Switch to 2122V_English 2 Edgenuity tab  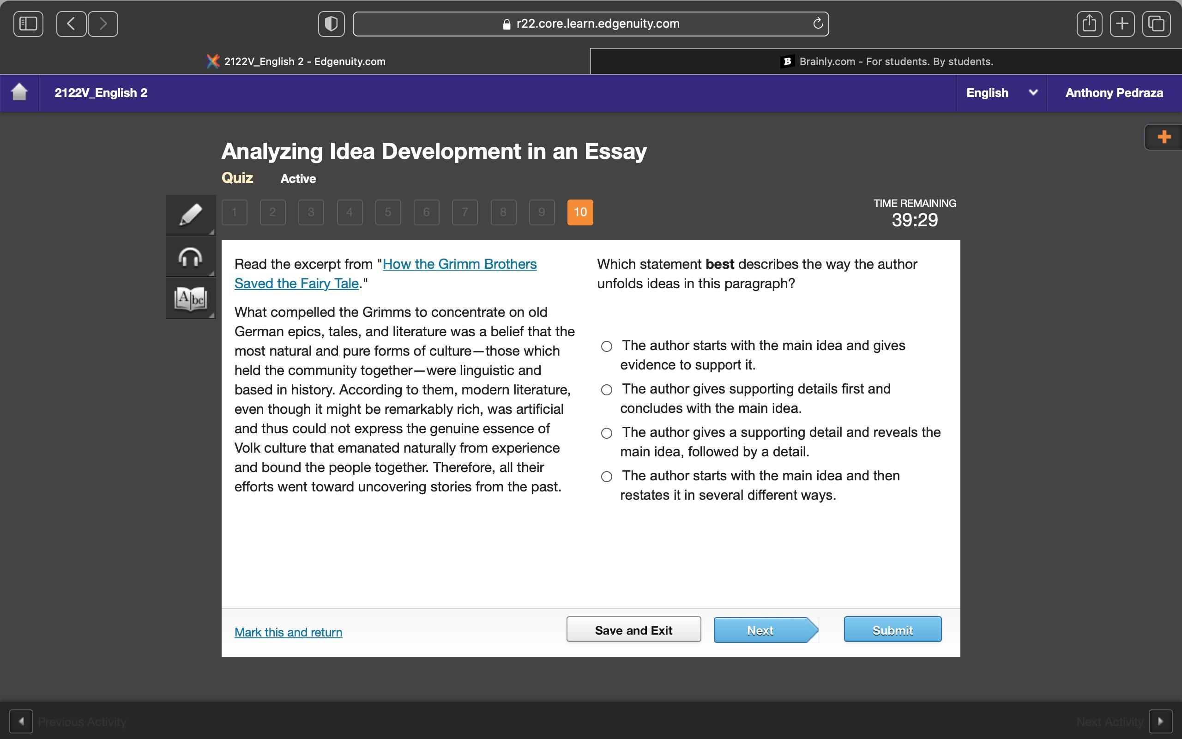[295, 61]
